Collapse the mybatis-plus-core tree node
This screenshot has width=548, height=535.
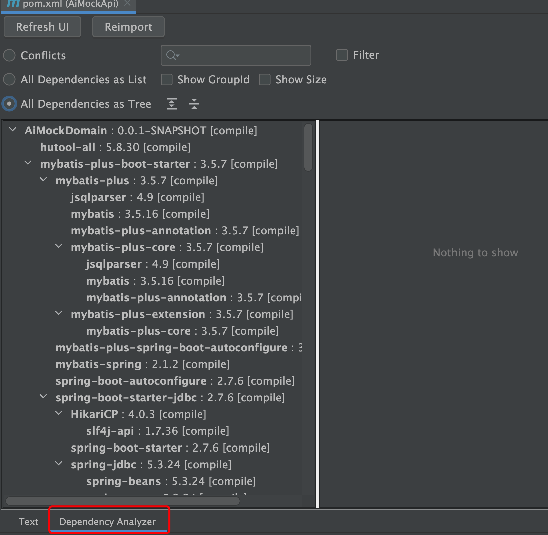coord(59,246)
